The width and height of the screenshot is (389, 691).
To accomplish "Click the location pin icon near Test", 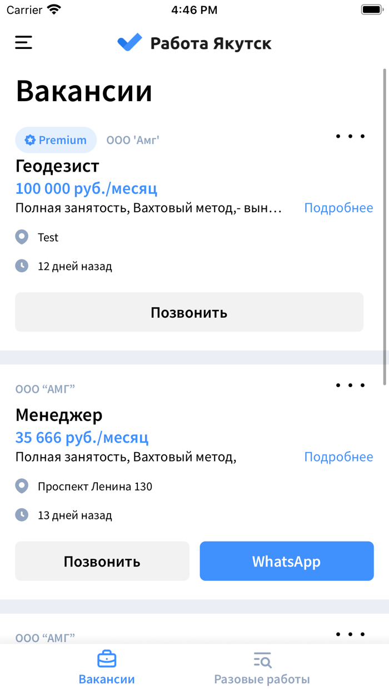I will click(x=21, y=237).
